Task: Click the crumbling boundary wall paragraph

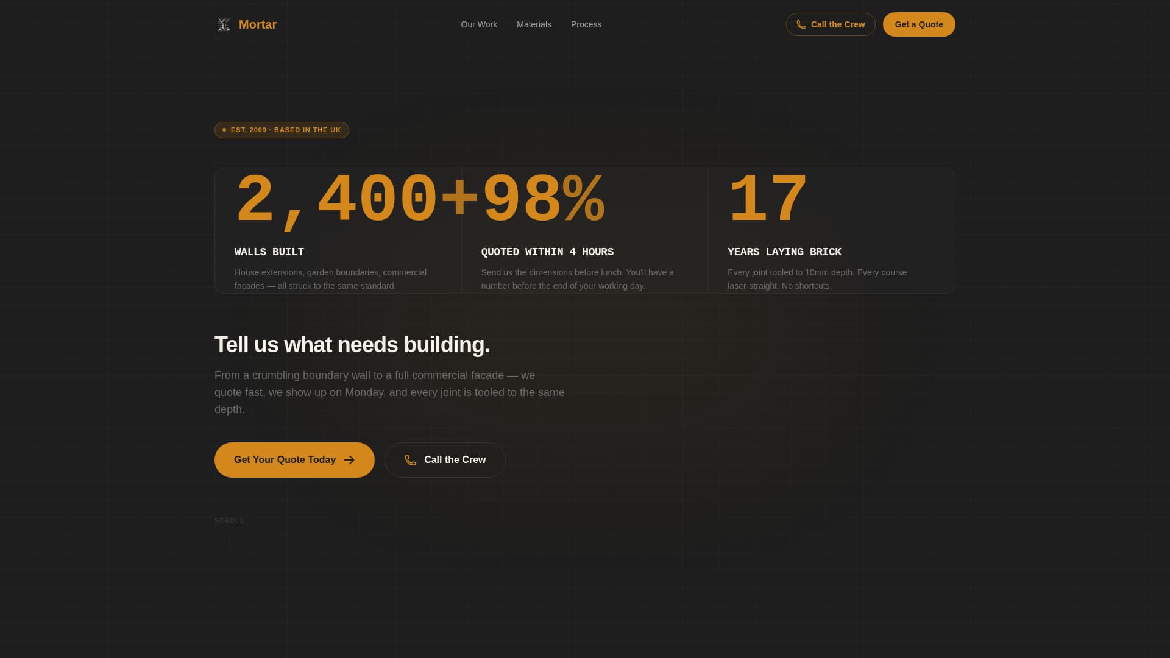Action: [389, 392]
